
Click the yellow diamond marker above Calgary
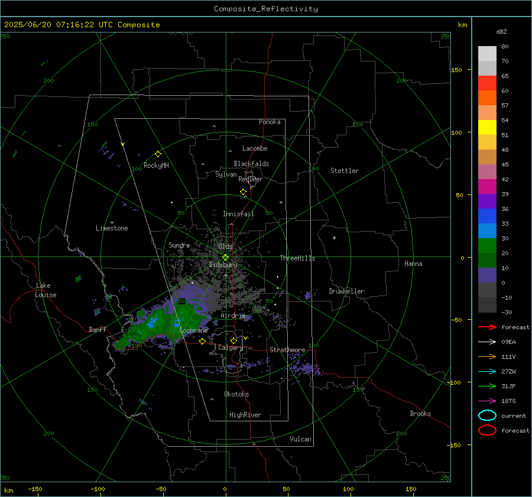233,340
